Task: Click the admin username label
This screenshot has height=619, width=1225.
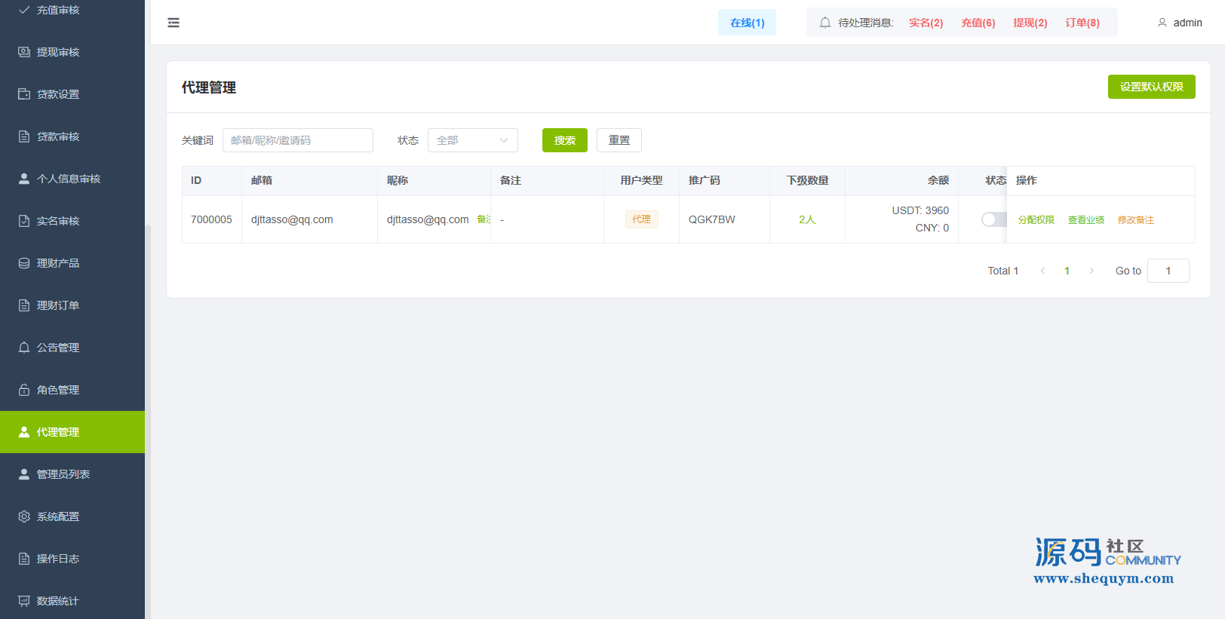Action: click(1188, 23)
